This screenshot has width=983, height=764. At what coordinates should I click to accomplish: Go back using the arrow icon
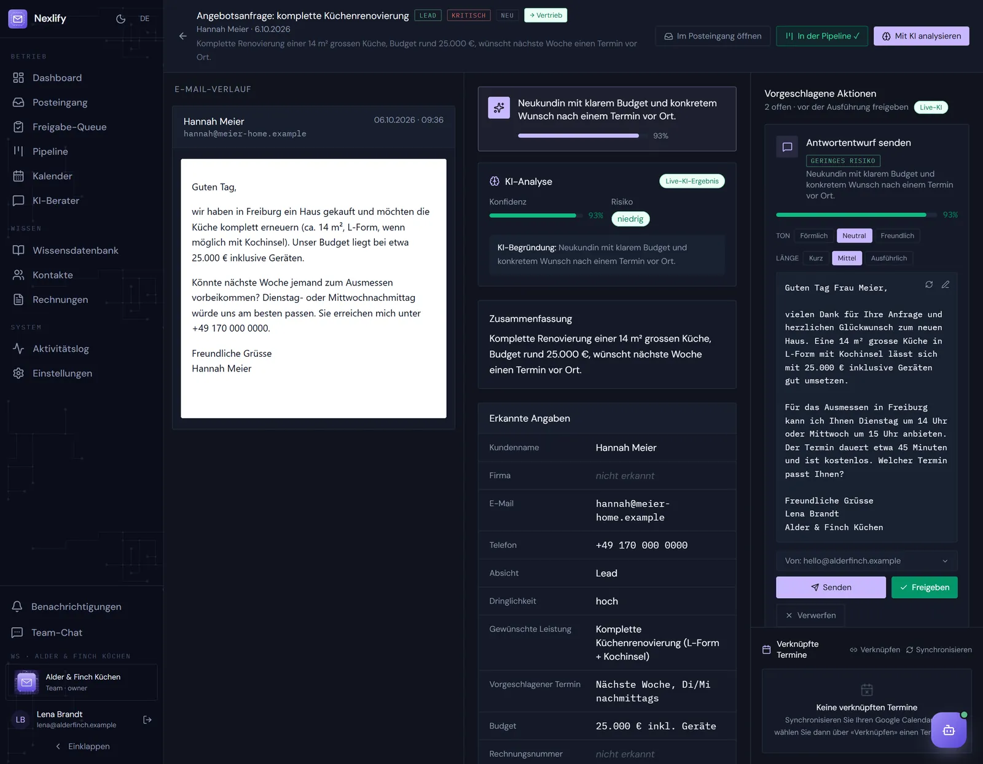pyautogui.click(x=182, y=36)
